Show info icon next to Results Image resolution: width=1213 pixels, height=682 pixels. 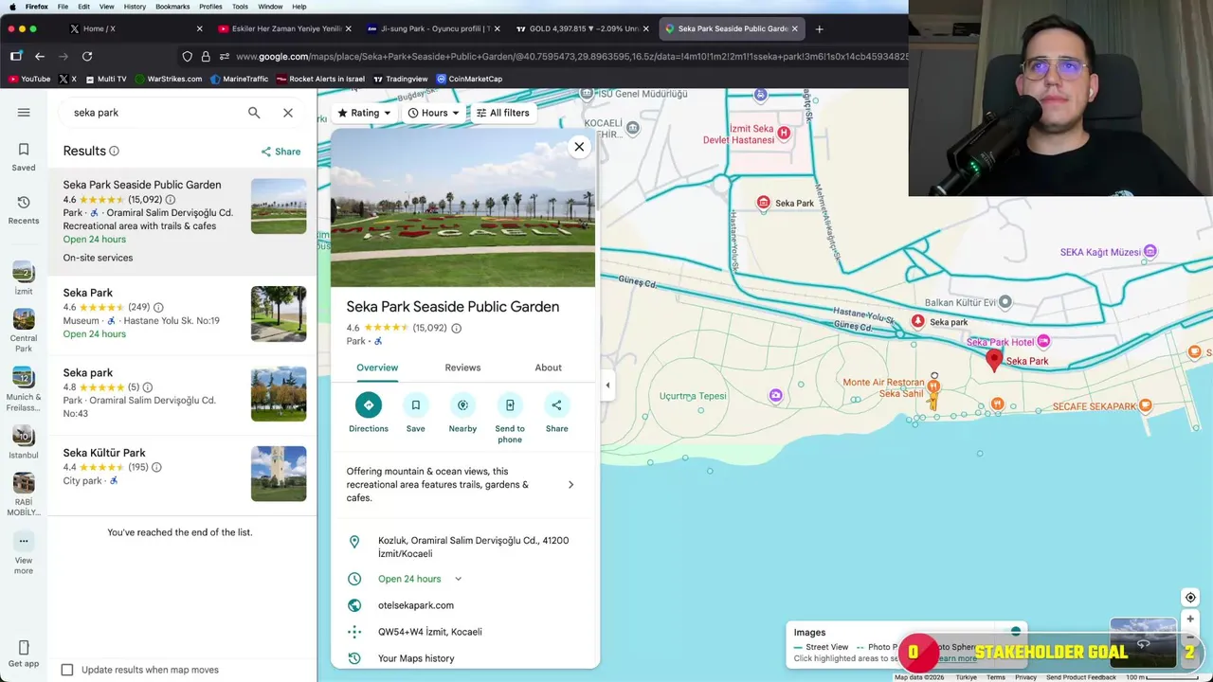click(114, 152)
